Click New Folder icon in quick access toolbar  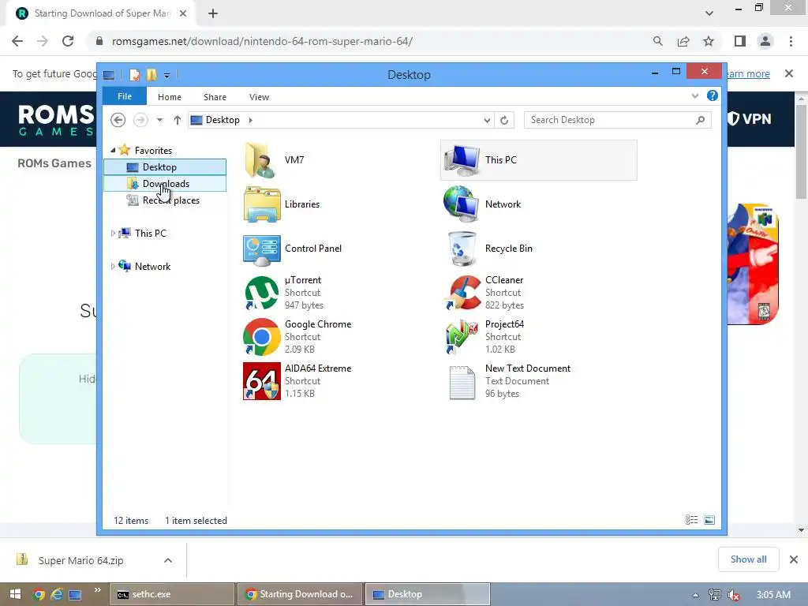151,75
